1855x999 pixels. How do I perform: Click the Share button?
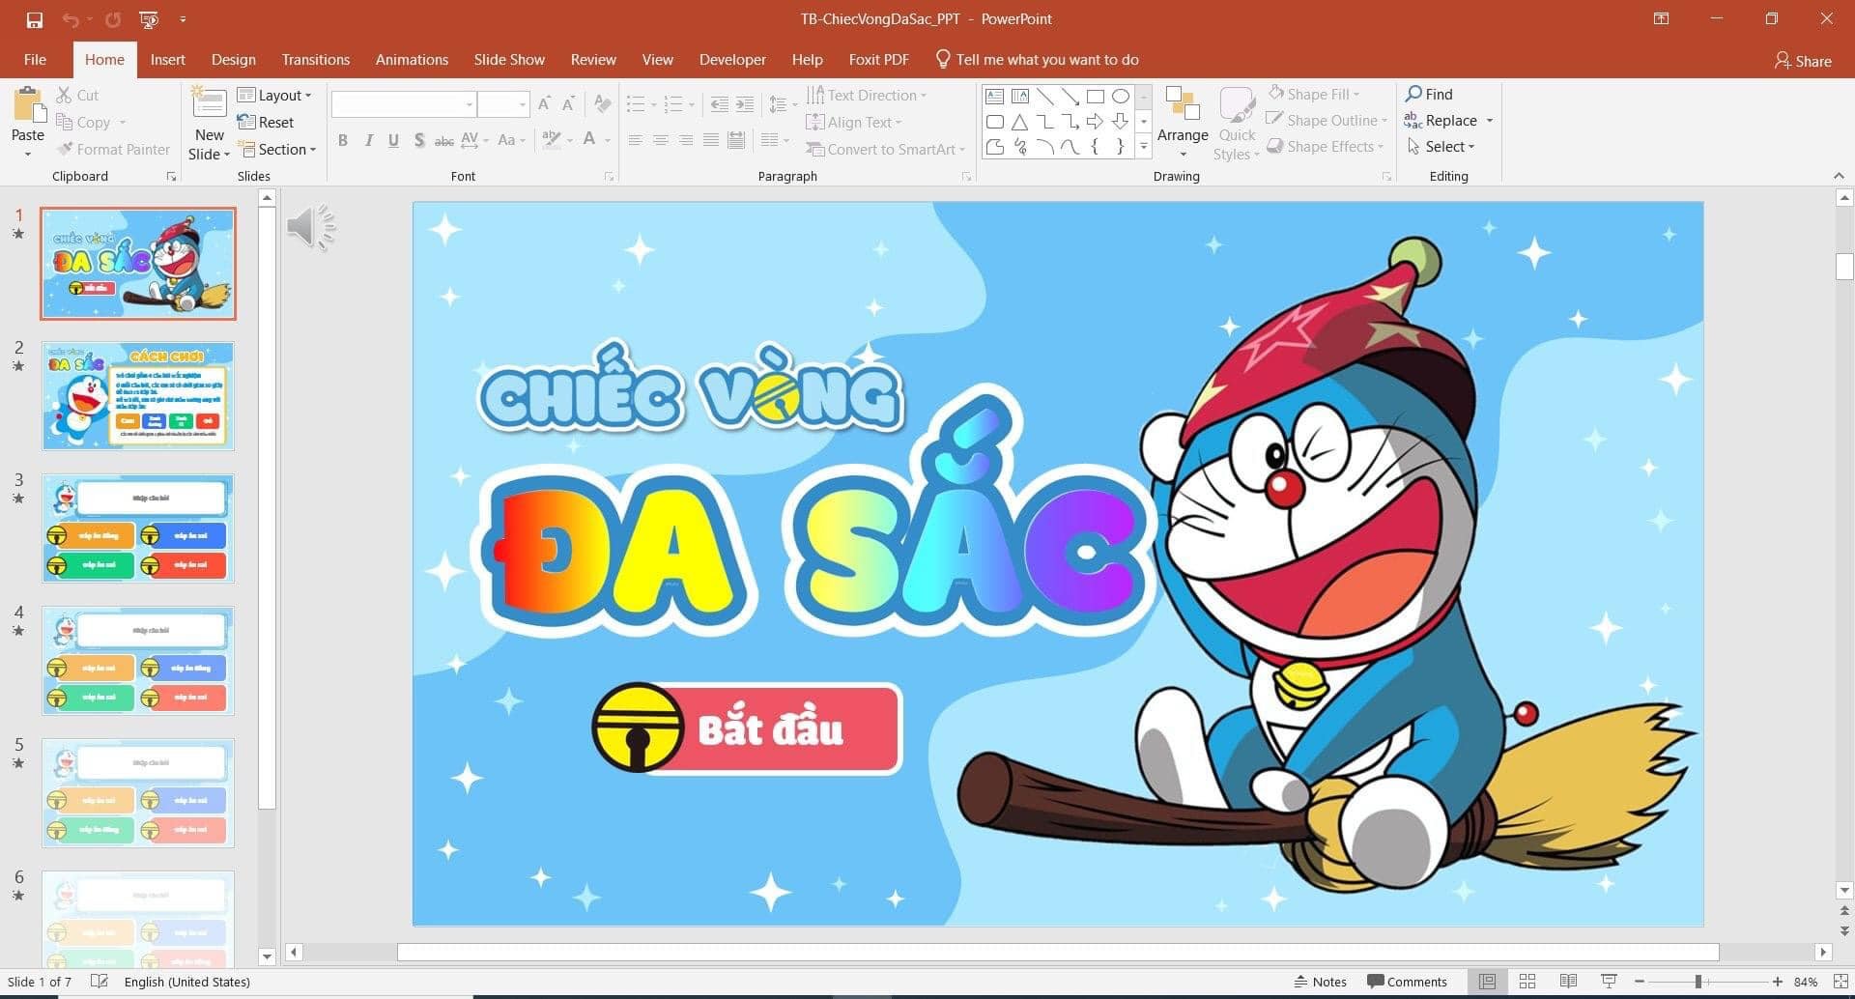pyautogui.click(x=1803, y=61)
